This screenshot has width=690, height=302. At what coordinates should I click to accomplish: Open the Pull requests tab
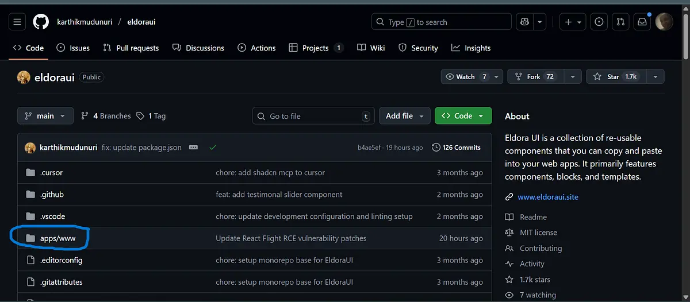point(131,48)
